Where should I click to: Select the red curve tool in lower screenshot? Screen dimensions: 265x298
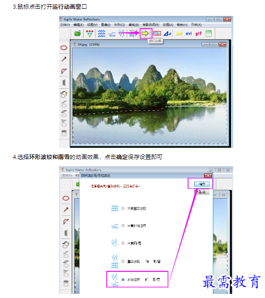(x=66, y=222)
